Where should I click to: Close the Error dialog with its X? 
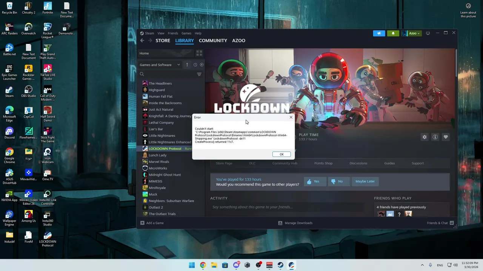pyautogui.click(x=291, y=117)
